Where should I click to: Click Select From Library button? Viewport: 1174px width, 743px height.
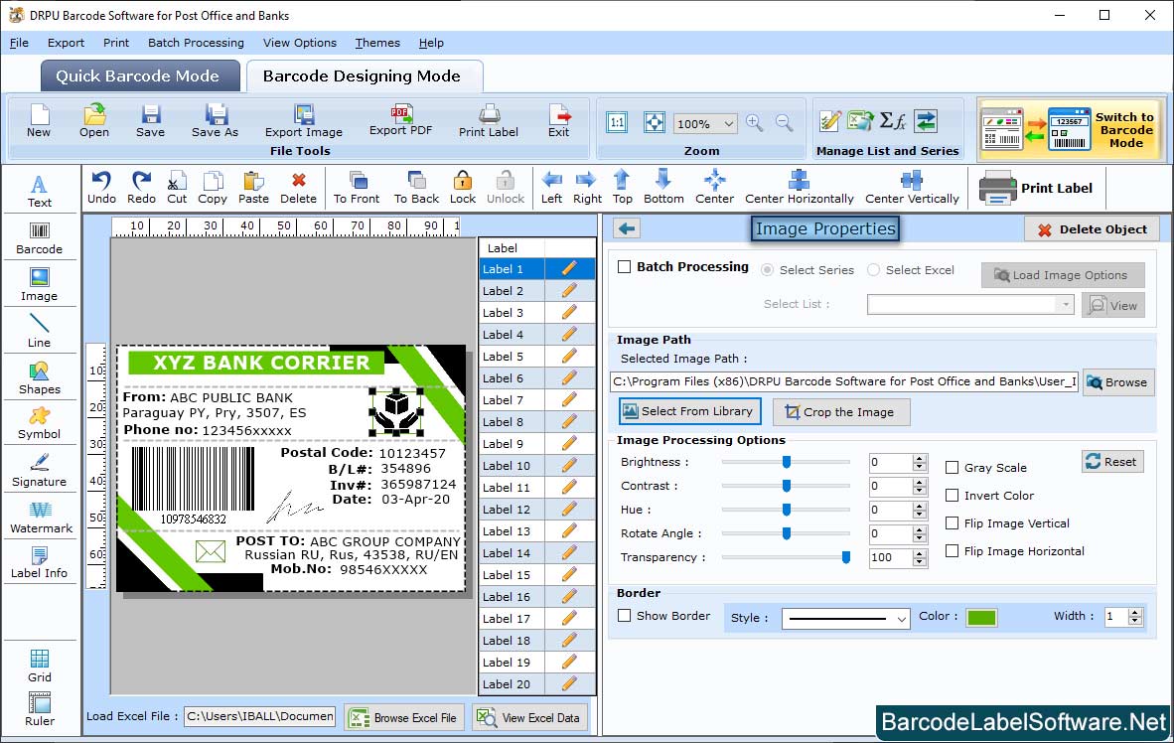689,411
